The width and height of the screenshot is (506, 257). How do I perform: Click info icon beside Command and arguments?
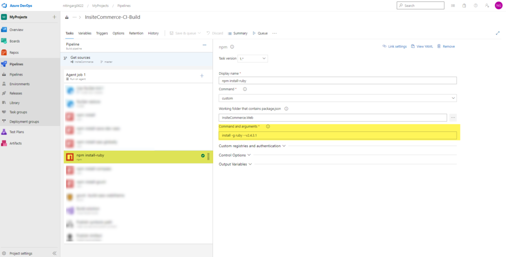[x=268, y=127]
